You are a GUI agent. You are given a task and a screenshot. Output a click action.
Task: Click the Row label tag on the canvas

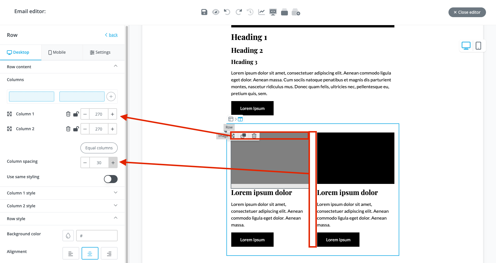229,127
